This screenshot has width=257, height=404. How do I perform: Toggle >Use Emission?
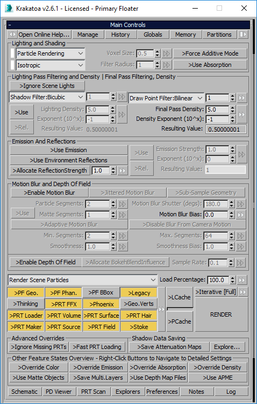68,150
